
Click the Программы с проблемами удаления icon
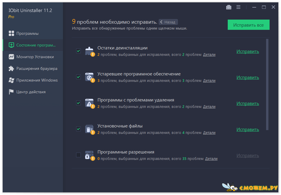coord(90,103)
